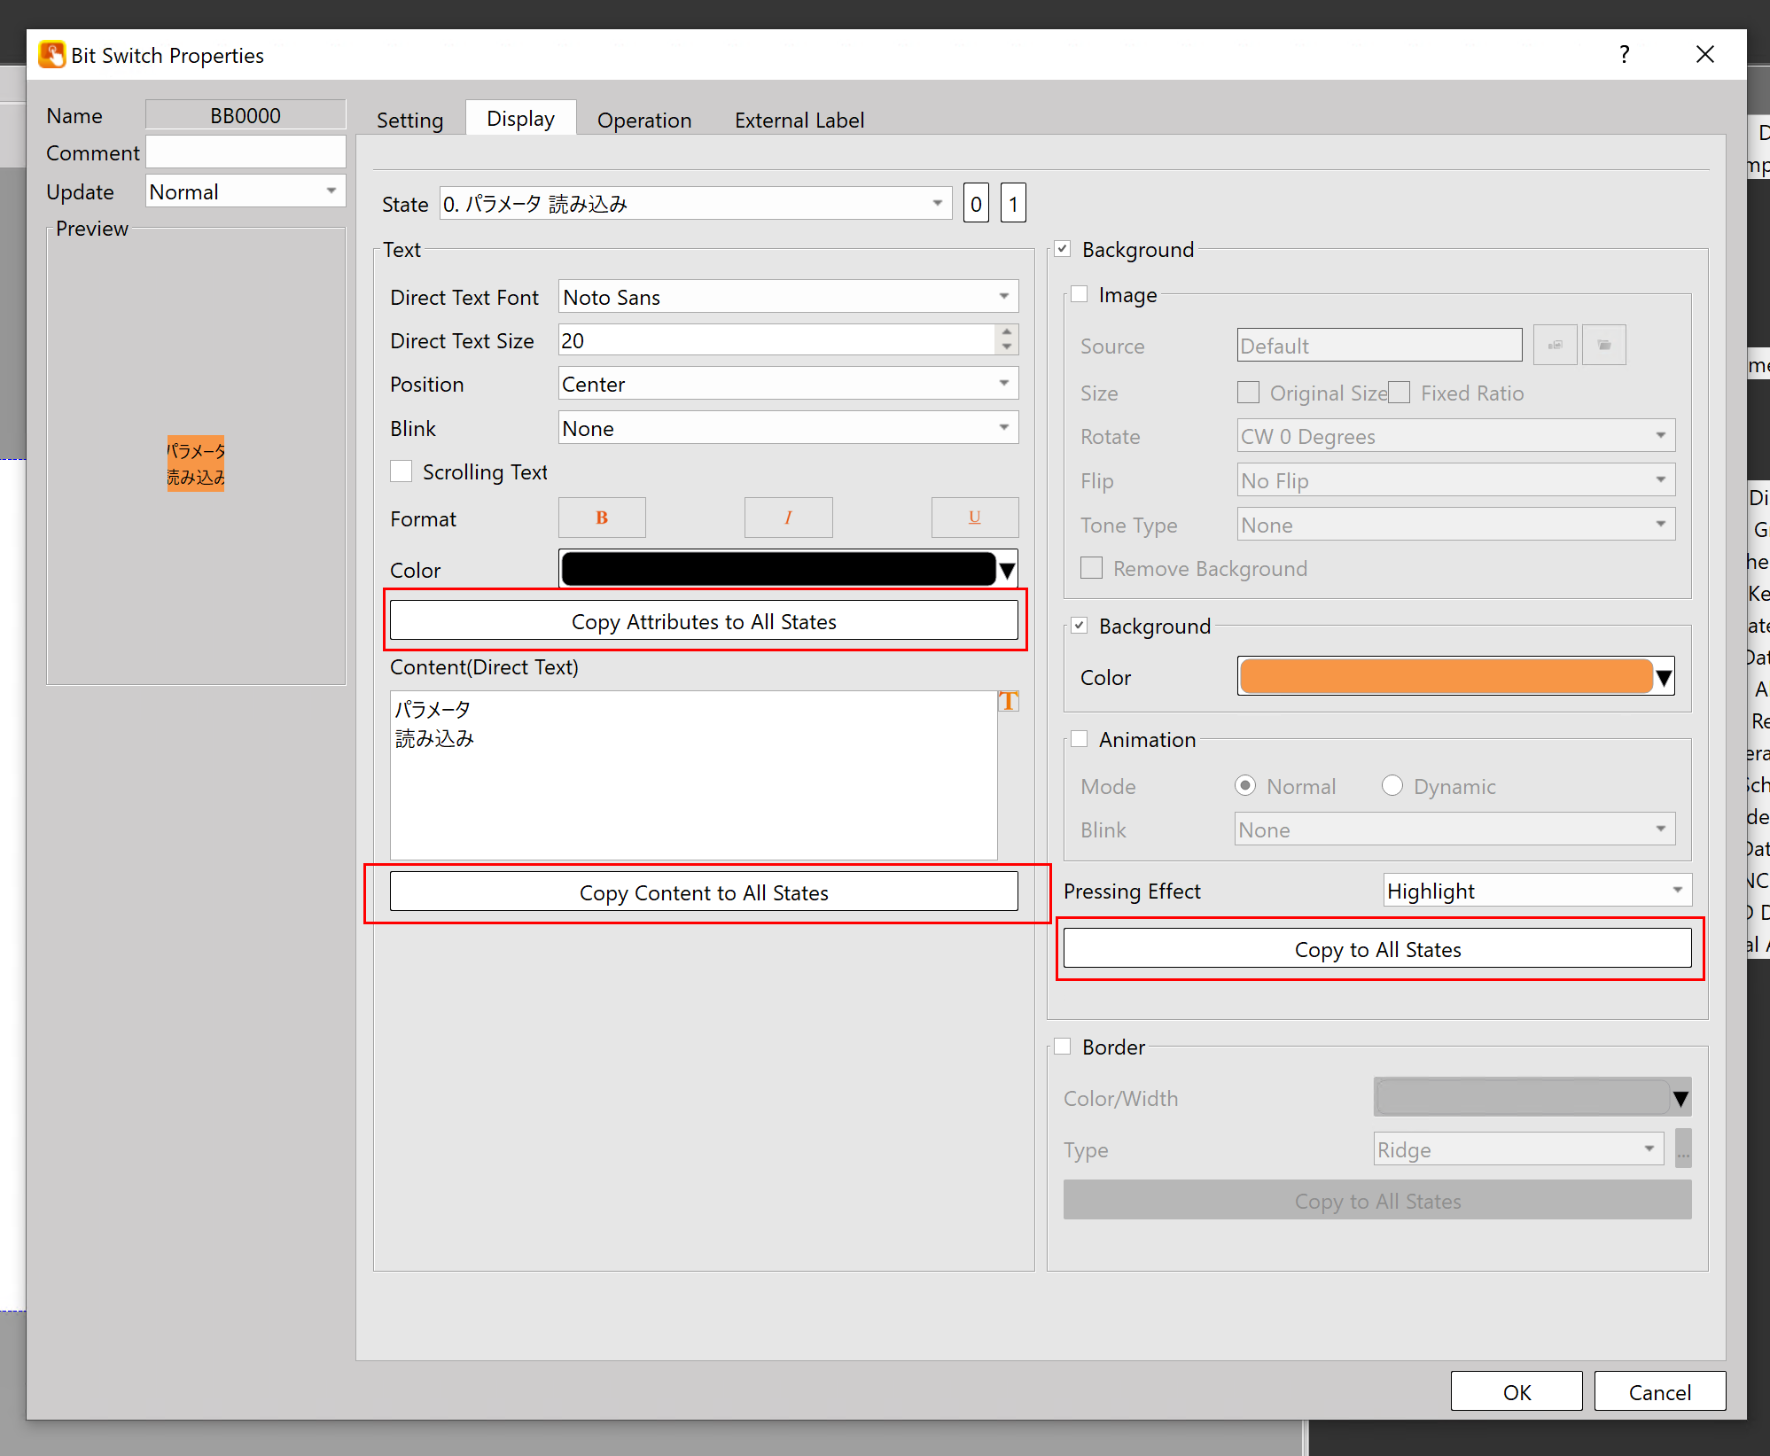1770x1456 pixels.
Task: Toggle underline text format button
Action: (x=974, y=518)
